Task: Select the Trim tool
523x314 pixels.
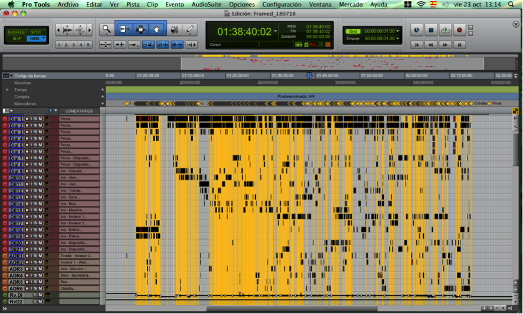Action: click(125, 30)
